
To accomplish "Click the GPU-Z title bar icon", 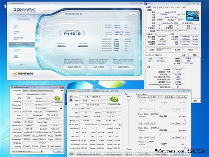I will pos(12,87).
